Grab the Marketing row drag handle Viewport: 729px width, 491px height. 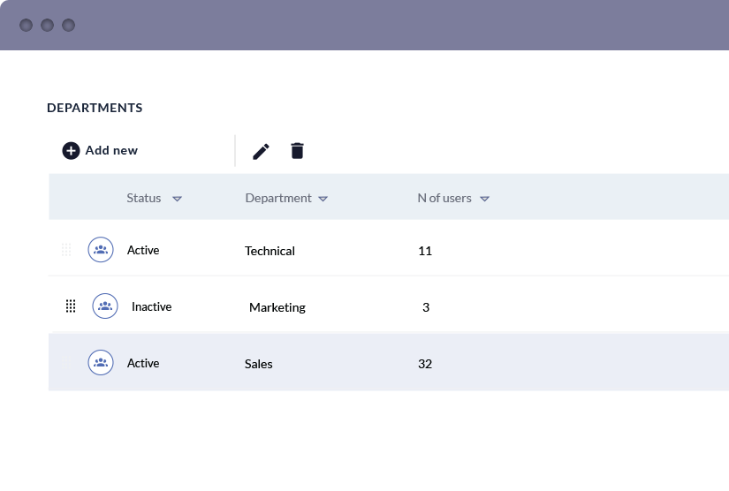[x=71, y=306]
